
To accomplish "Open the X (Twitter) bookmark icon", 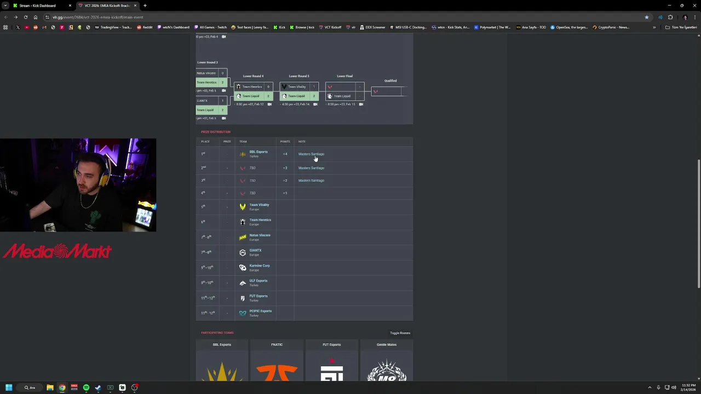I will point(18,27).
